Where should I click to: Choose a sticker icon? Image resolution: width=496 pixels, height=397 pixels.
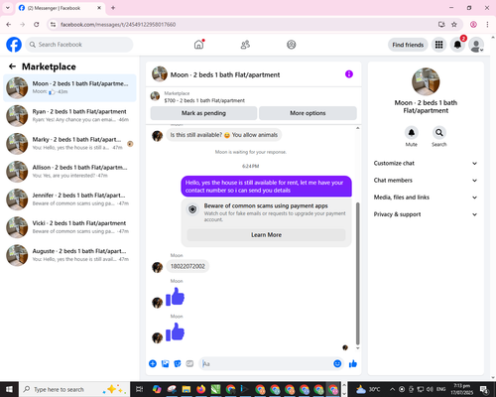click(x=178, y=364)
